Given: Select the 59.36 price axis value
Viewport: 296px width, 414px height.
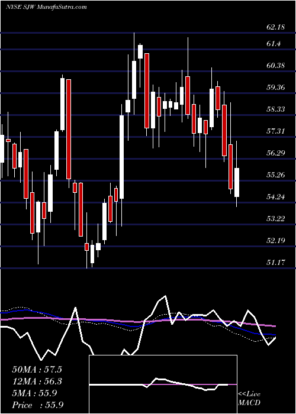Looking at the screenshot, I should pyautogui.click(x=276, y=88).
